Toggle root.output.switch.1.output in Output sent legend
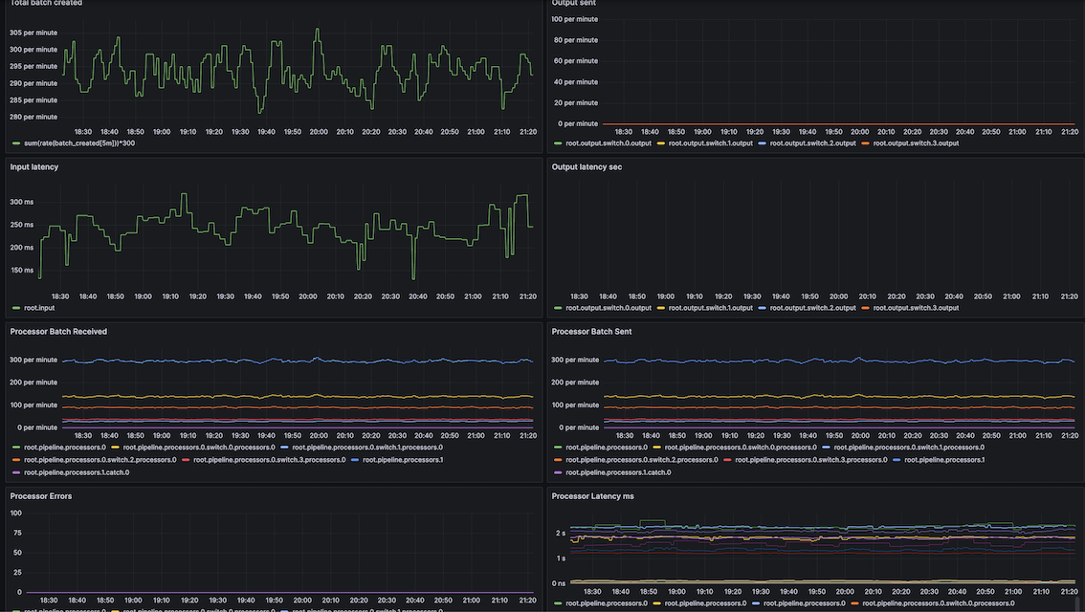The image size is (1085, 612). 710,143
